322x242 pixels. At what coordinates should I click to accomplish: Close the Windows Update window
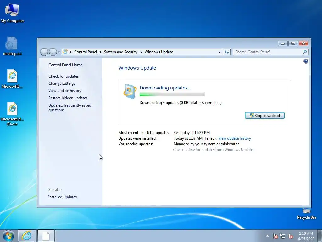[x=303, y=43]
